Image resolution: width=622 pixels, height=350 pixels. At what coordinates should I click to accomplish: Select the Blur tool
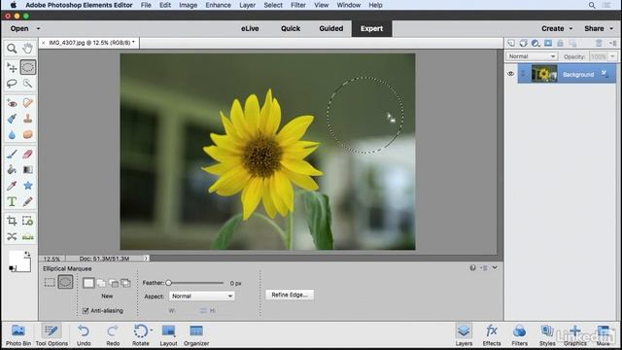tap(12, 134)
